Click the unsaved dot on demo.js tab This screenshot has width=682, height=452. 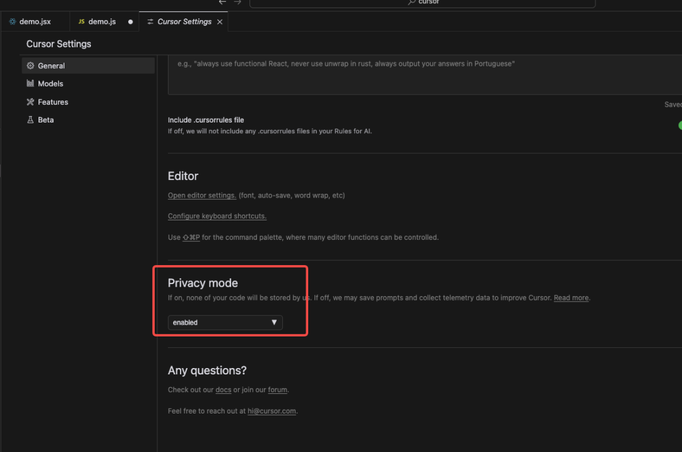(x=131, y=21)
